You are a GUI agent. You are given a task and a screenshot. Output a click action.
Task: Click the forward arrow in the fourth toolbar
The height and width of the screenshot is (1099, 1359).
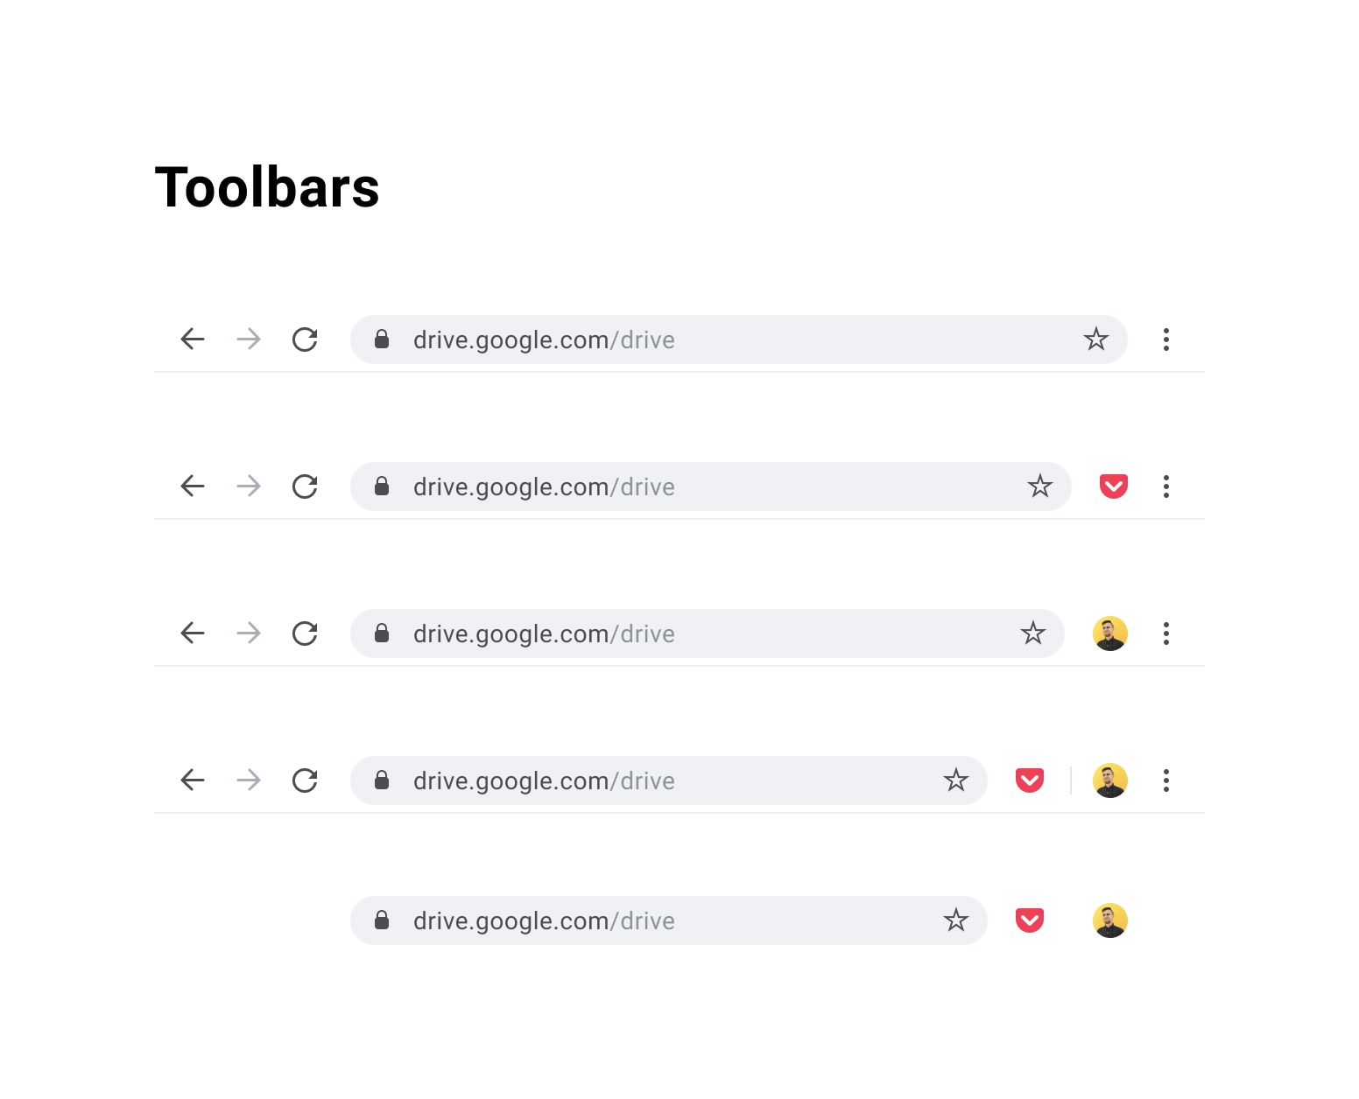tap(248, 780)
